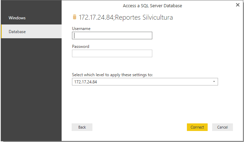This screenshot has height=142, width=244.
Task: Click the 172.17.24.84;Reportes Silvicultura server heading
Action: [x=126, y=17]
